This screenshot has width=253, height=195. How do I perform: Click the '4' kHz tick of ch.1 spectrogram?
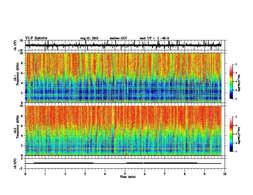click(22, 83)
